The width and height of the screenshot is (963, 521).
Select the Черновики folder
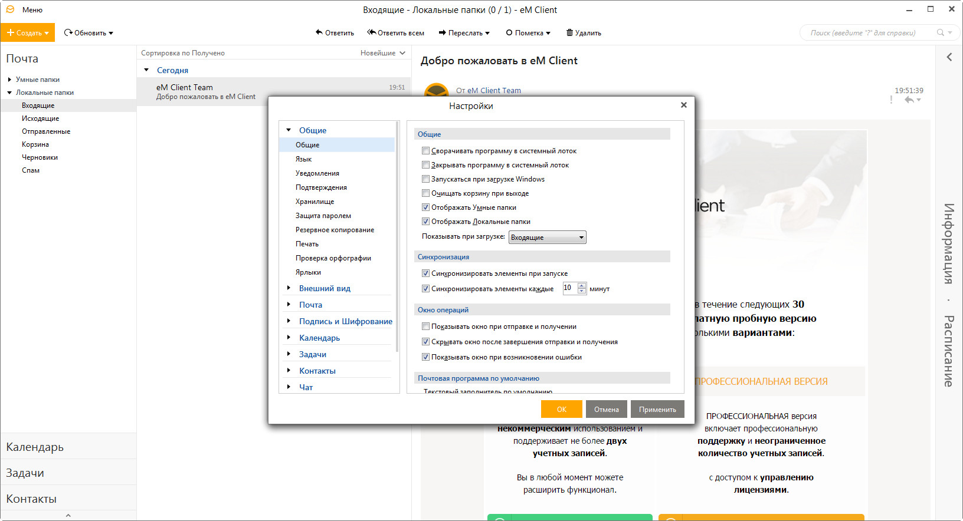(x=40, y=157)
